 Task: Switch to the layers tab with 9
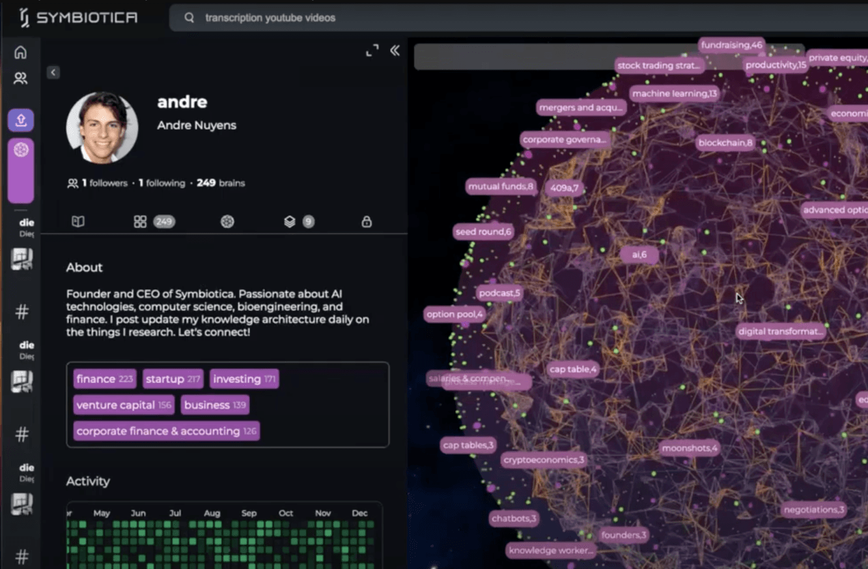pos(299,222)
